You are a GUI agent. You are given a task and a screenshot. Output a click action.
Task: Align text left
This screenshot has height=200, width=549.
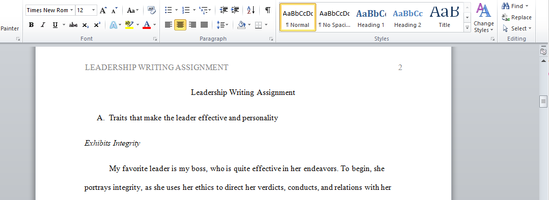[x=169, y=25]
